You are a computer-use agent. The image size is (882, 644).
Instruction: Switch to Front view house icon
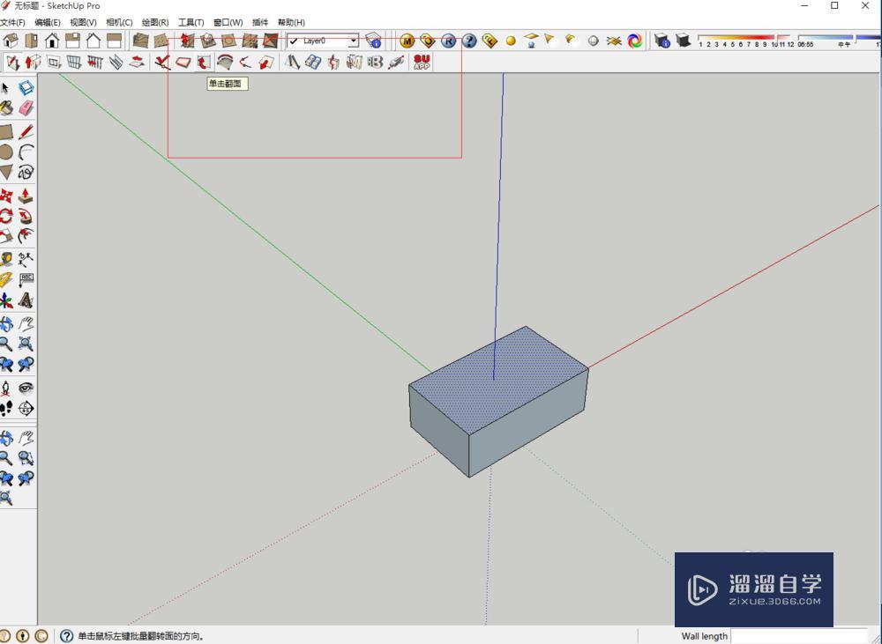tap(52, 41)
